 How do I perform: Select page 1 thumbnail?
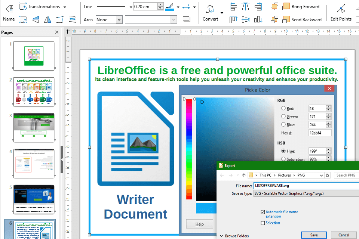34,56
